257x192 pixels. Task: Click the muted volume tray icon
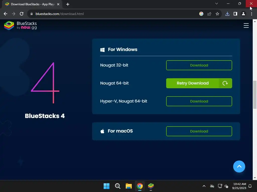(226, 186)
